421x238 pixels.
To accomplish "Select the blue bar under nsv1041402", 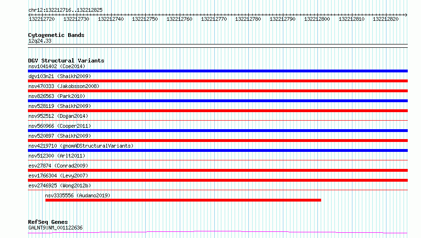I will [x=218, y=71].
